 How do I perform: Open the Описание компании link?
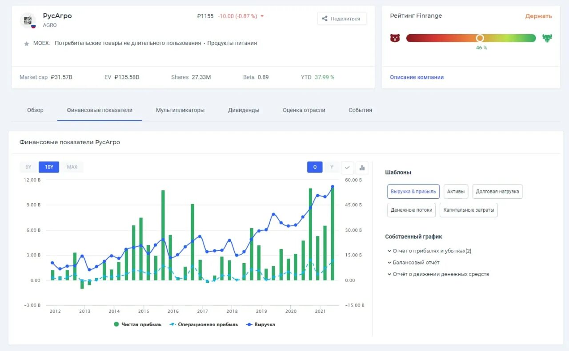pyautogui.click(x=417, y=77)
